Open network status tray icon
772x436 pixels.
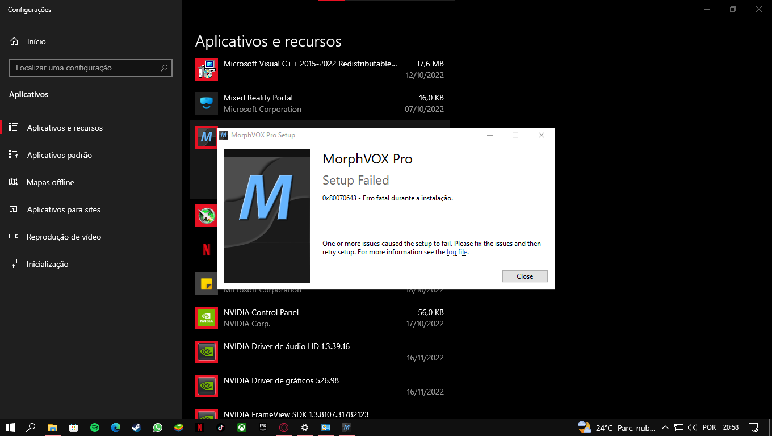coord(679,427)
